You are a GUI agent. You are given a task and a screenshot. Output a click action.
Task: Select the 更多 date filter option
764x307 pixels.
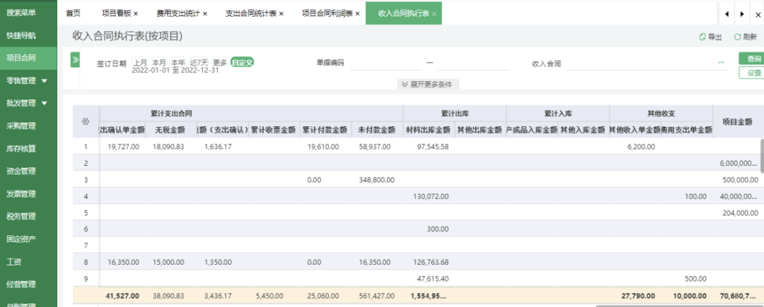(220, 62)
